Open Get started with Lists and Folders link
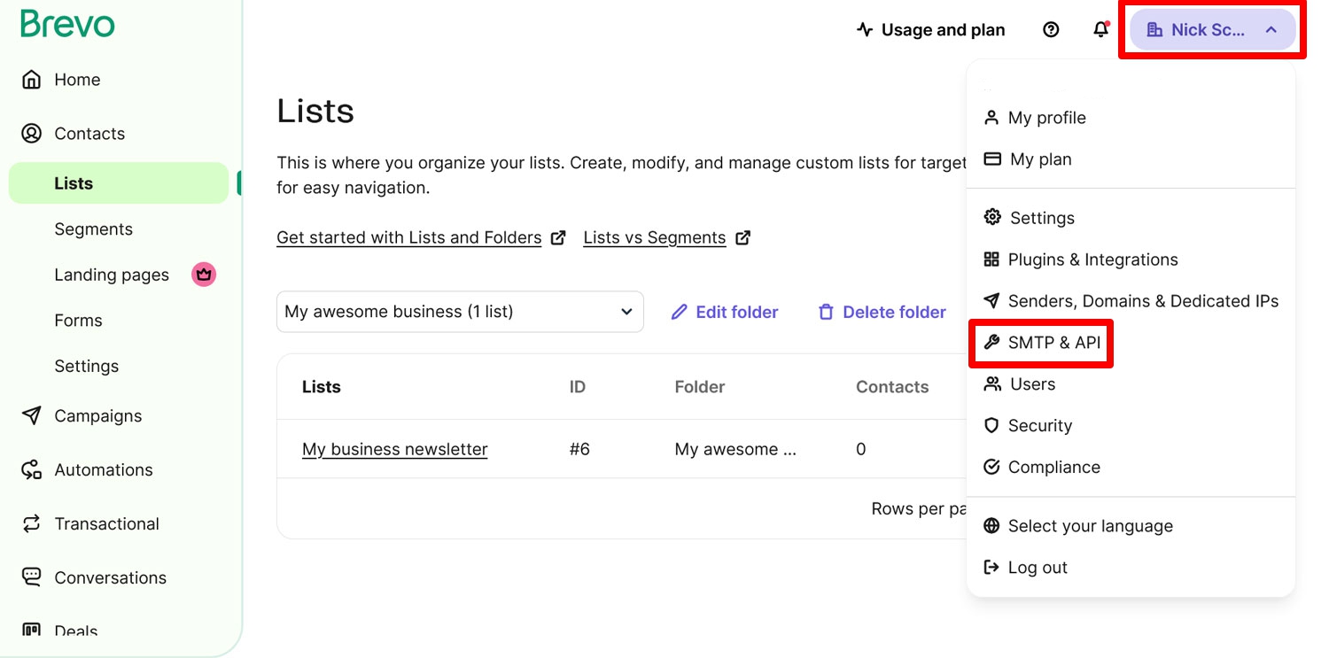Image resolution: width=1329 pixels, height=658 pixels. (409, 237)
